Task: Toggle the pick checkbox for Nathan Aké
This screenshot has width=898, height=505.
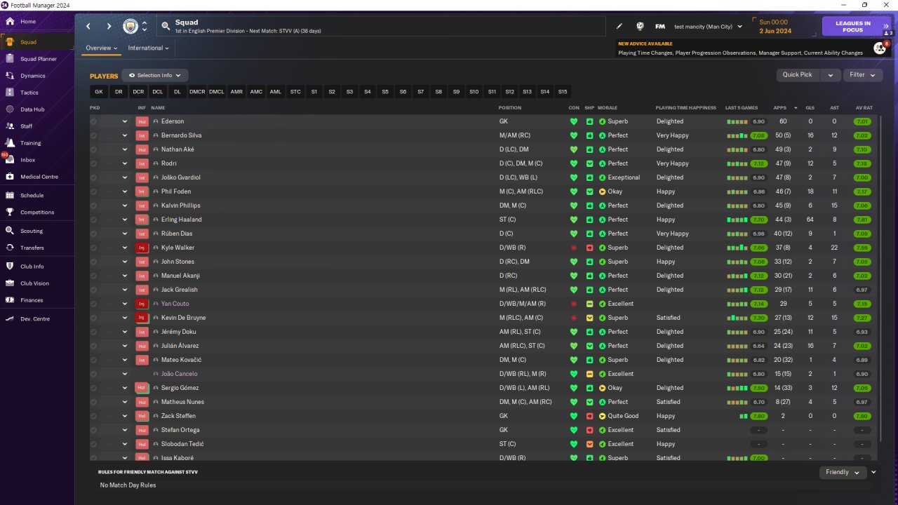Action: pos(93,149)
